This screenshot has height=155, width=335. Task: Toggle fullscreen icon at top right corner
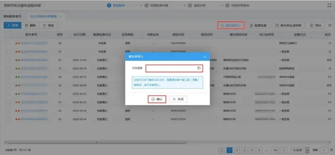(329, 6)
